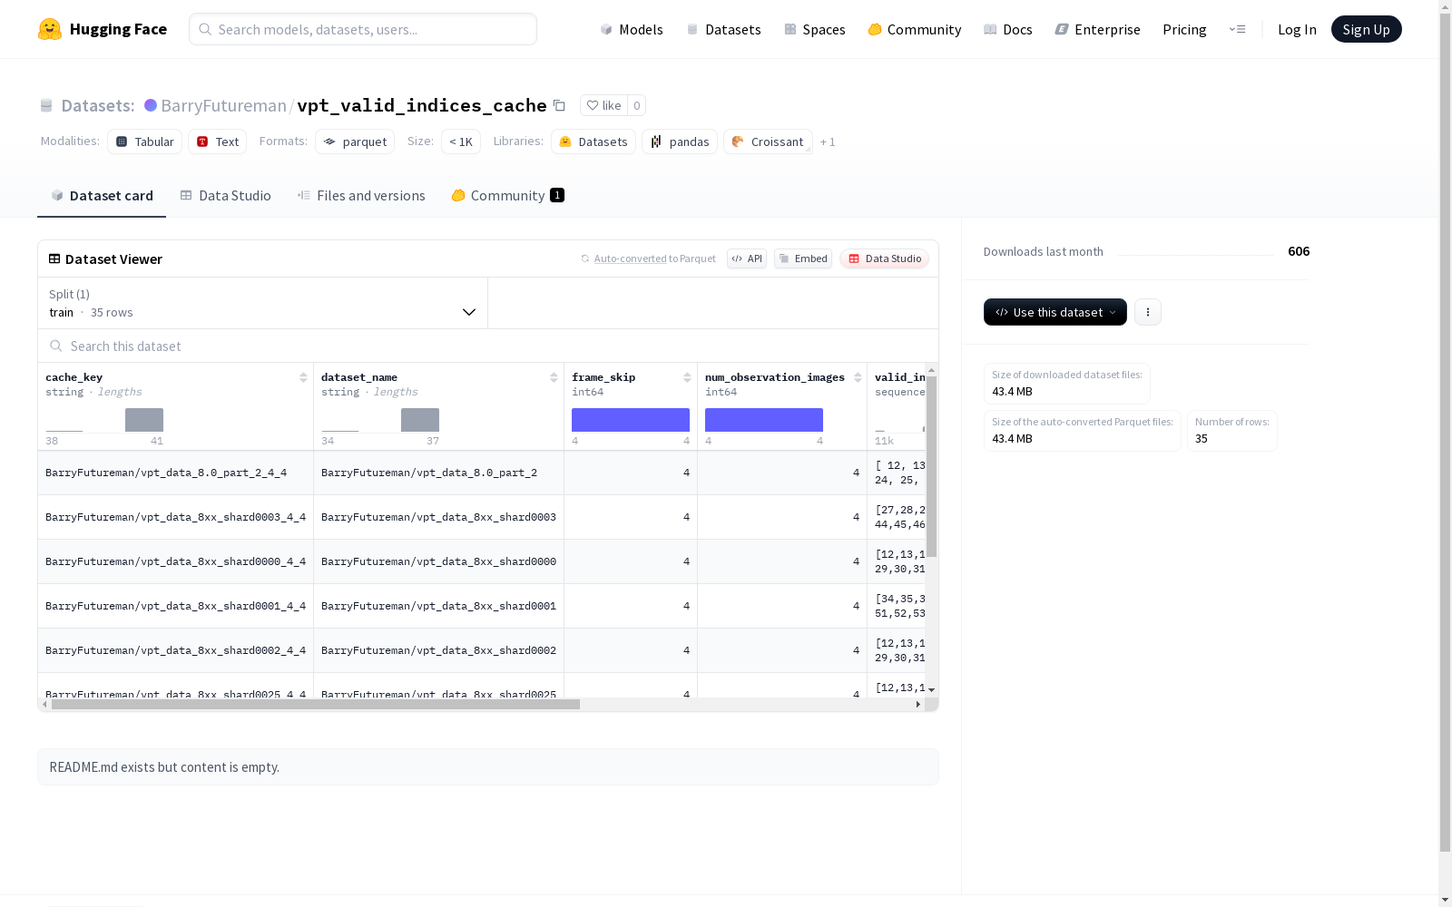This screenshot has width=1452, height=907.
Task: Click the parquet format tag
Action: pyautogui.click(x=355, y=141)
